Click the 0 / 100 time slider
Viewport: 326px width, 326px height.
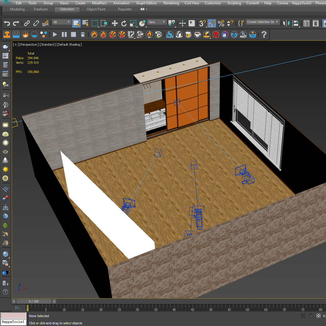pyautogui.click(x=34, y=301)
